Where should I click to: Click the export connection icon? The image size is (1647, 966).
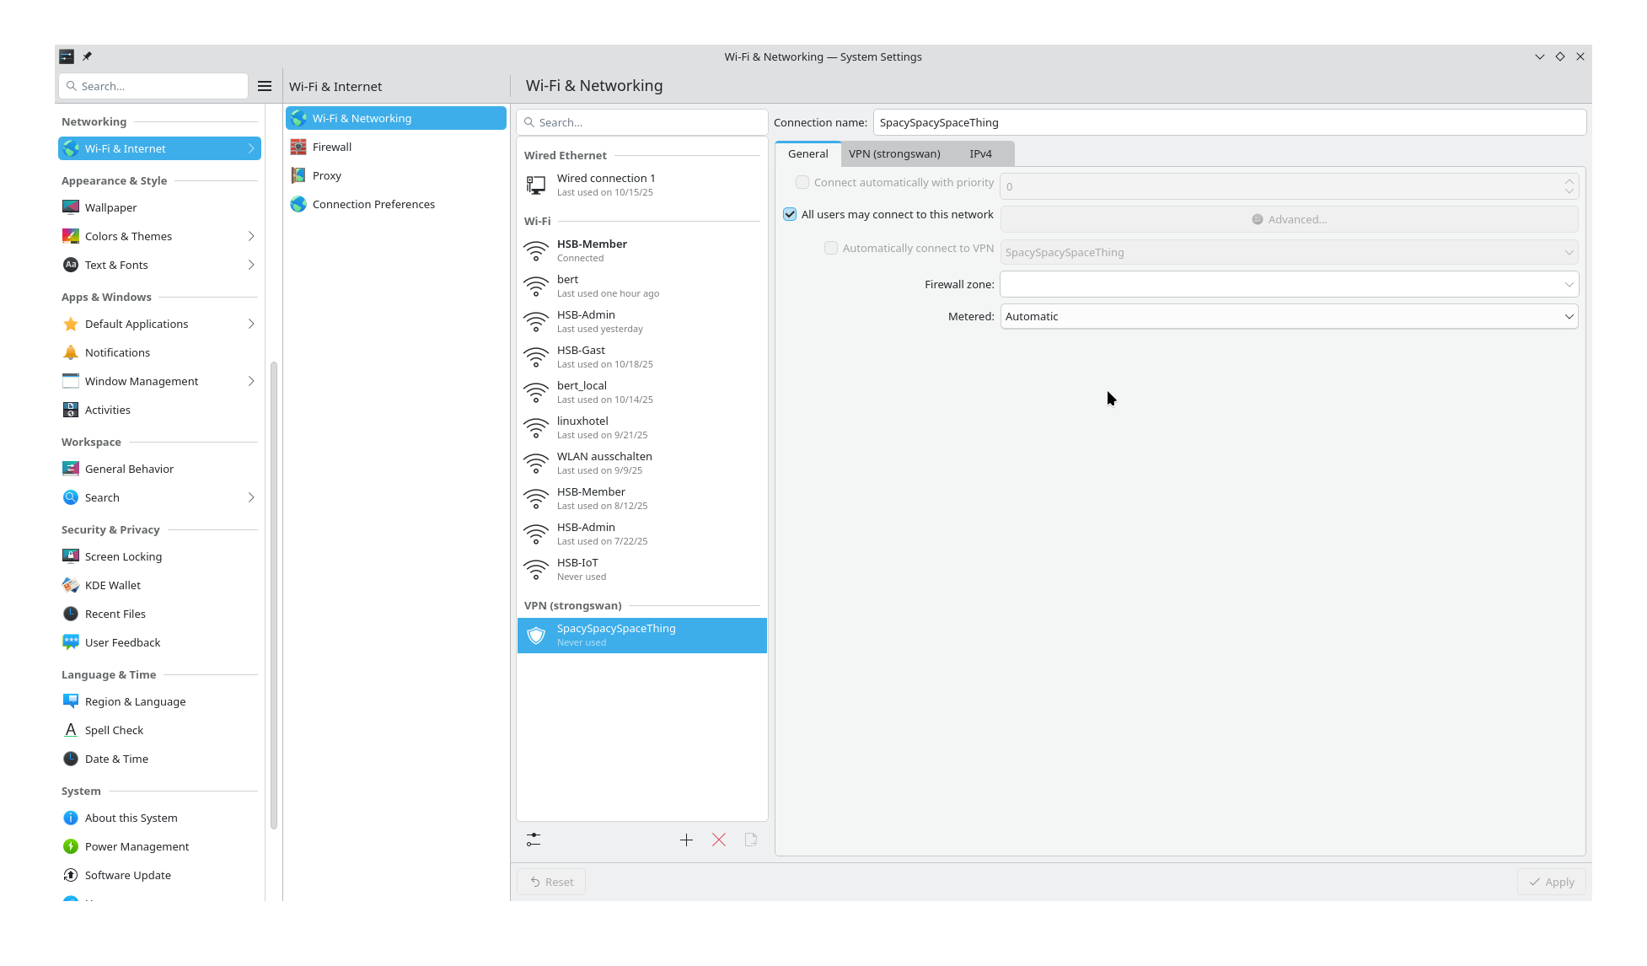751,840
